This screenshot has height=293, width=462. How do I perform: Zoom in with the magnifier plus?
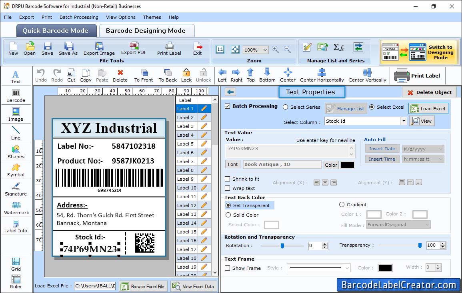point(276,50)
